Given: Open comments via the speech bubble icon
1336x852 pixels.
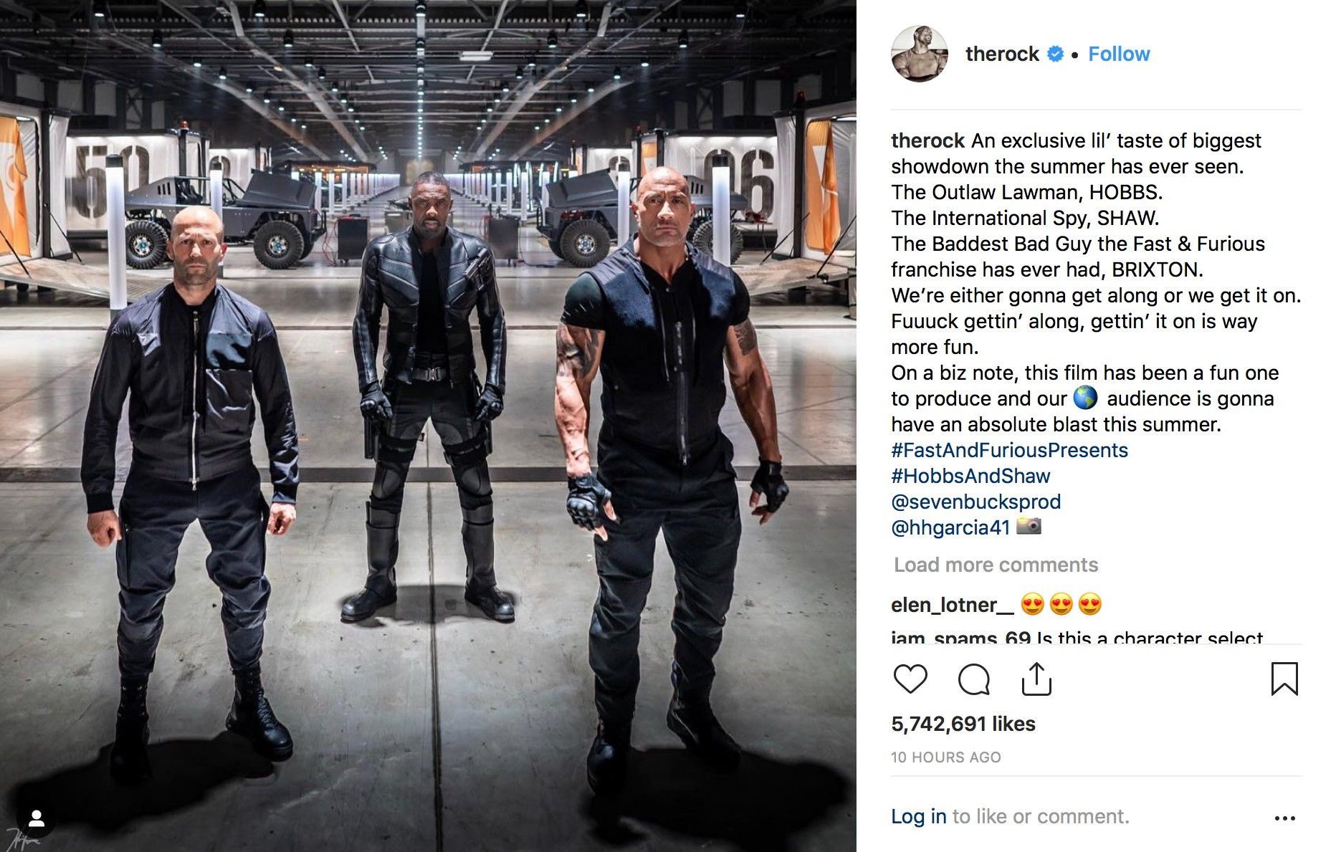Looking at the screenshot, I should pos(973,679).
